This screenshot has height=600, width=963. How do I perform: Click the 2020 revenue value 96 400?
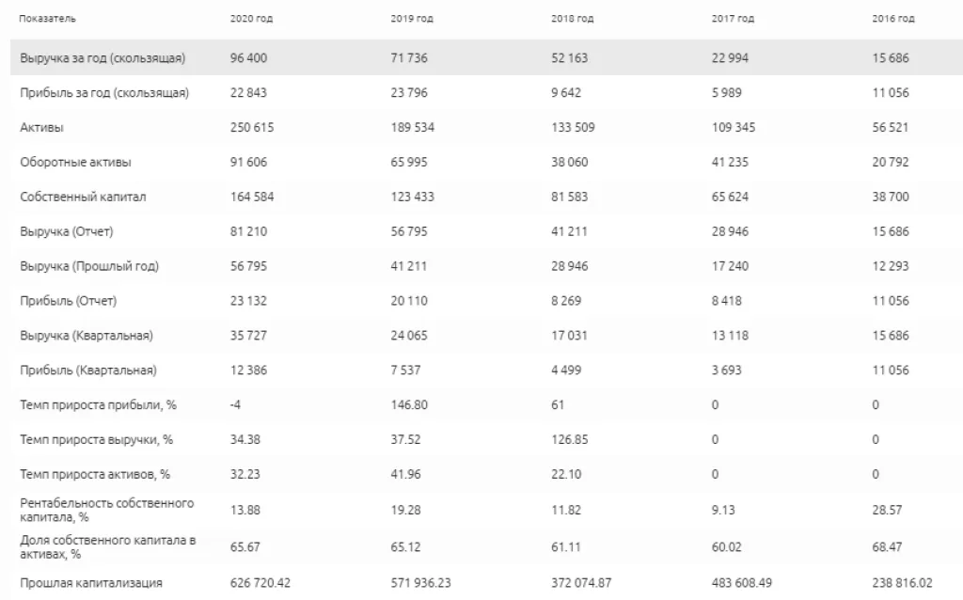point(248,58)
